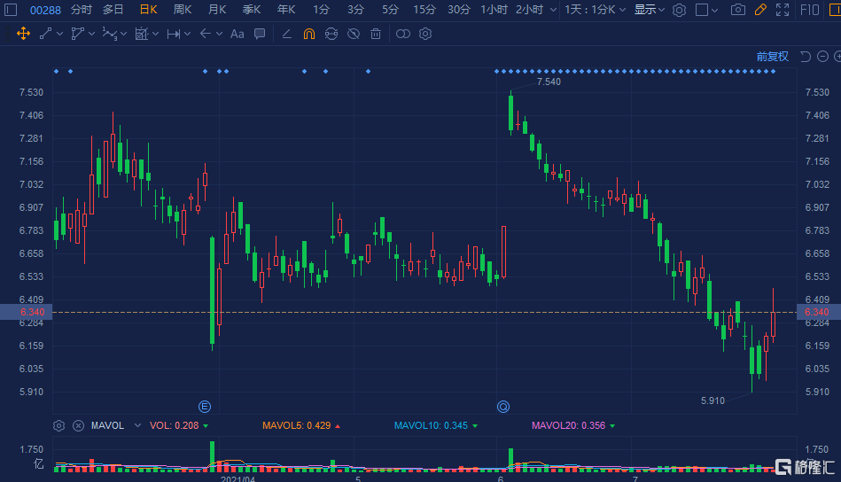Enter fullscreen chart mode
The width and height of the screenshot is (841, 482).
pos(783,10)
